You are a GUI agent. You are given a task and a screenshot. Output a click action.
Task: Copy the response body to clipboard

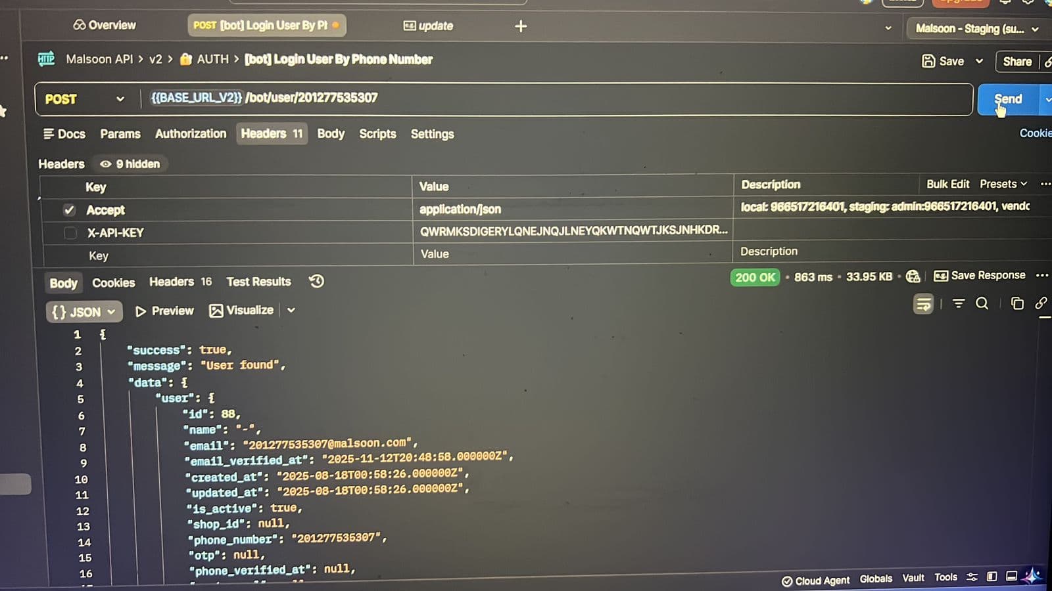pos(1016,303)
